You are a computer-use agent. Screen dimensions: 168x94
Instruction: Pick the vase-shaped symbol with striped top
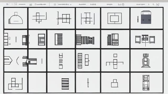[x=146, y=61]
